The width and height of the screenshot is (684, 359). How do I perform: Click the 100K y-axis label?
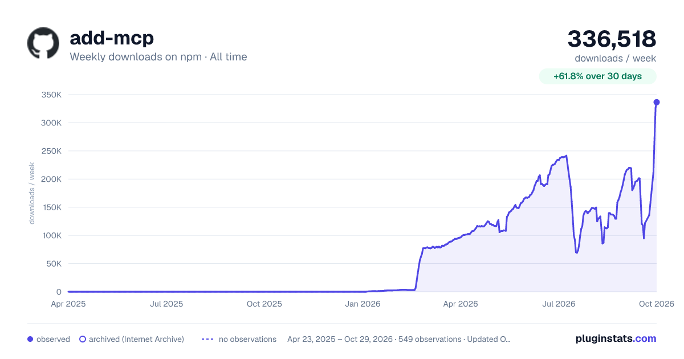click(x=51, y=235)
